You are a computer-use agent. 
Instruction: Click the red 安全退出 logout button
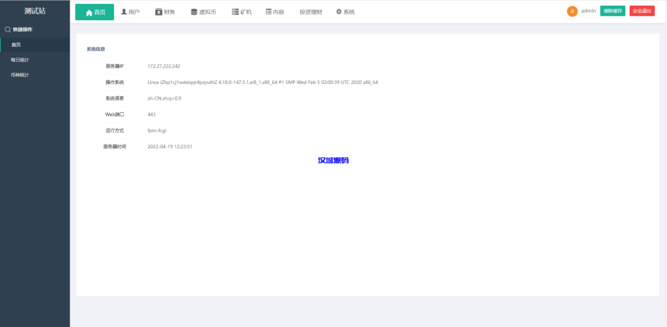pyautogui.click(x=642, y=11)
